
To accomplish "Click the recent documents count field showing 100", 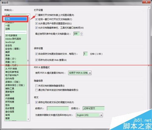I will coord(77,34).
